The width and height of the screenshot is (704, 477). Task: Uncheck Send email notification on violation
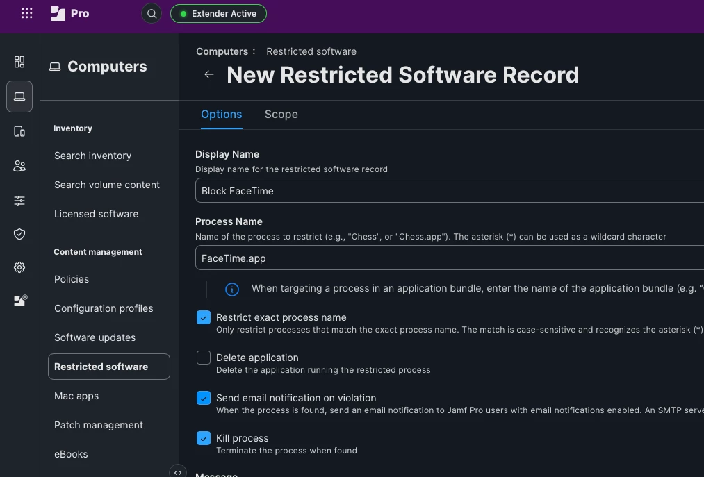(x=204, y=398)
